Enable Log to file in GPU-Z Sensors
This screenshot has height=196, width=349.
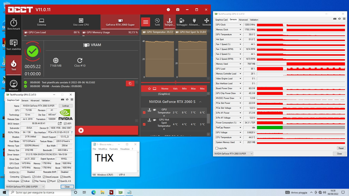217,148
